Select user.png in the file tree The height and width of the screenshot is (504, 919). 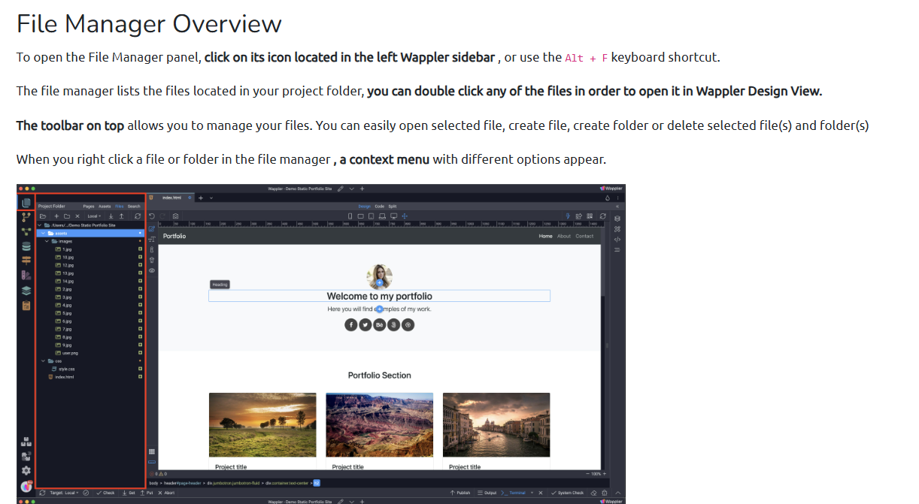click(71, 353)
